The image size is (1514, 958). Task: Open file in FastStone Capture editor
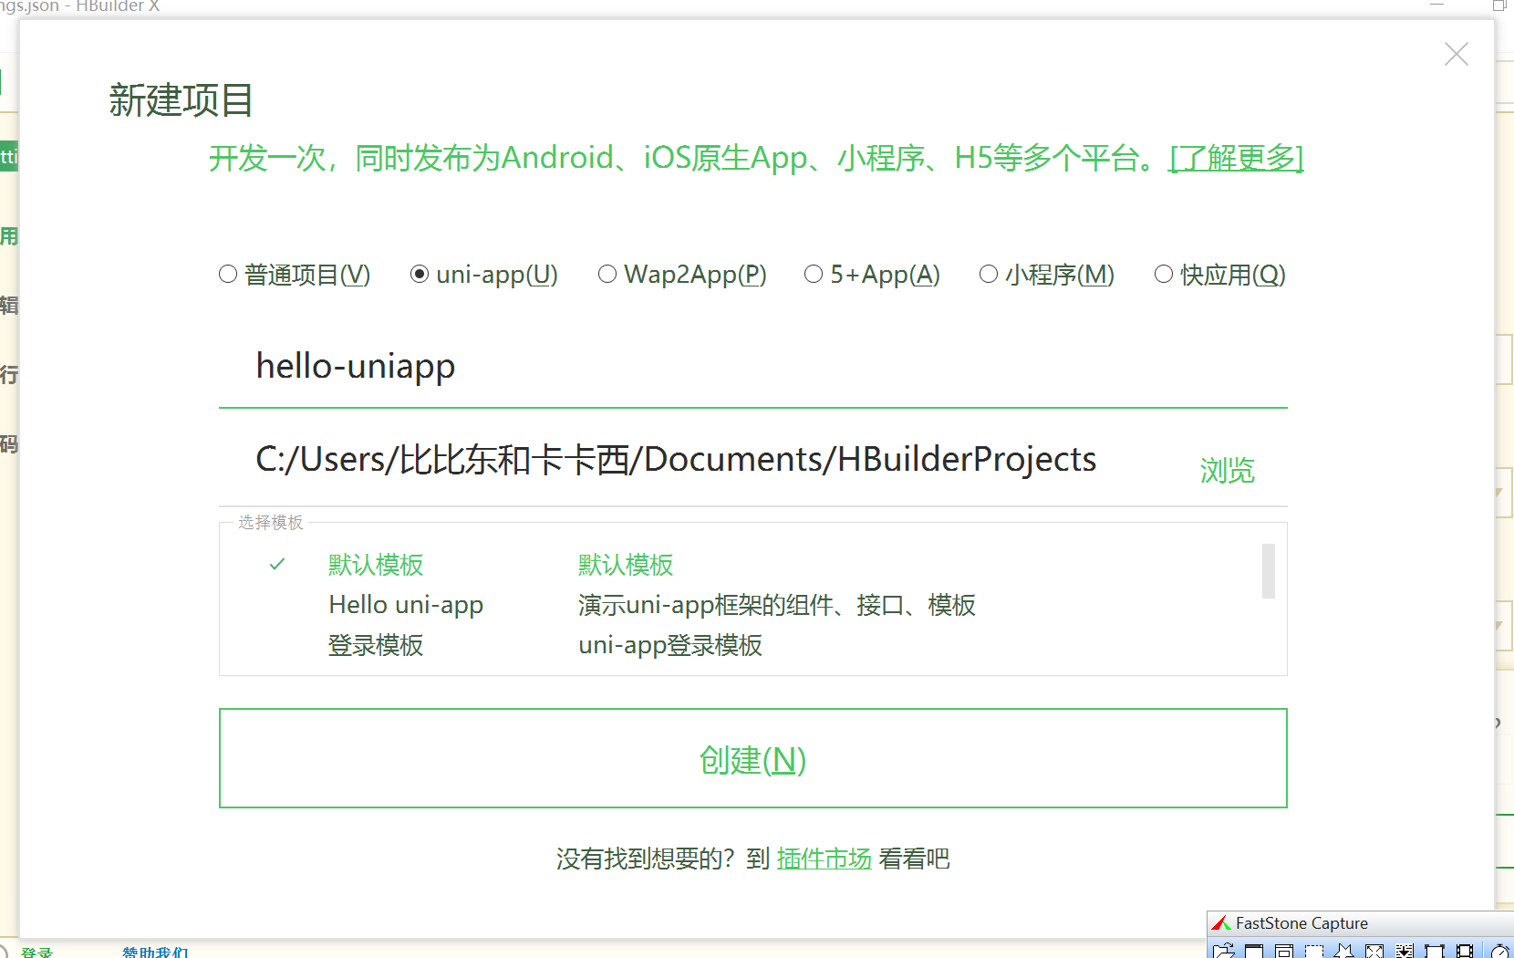coord(1224,951)
